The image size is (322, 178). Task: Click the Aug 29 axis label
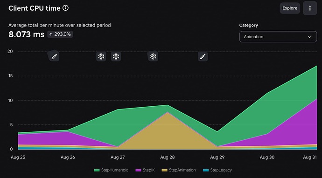[217, 157]
